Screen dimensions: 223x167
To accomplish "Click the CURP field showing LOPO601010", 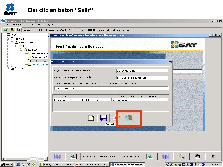I will click(x=142, y=78).
